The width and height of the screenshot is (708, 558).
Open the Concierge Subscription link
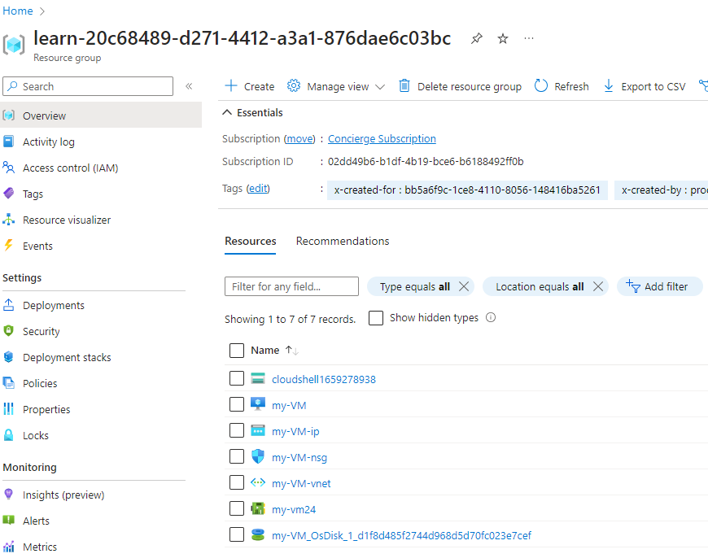point(382,138)
